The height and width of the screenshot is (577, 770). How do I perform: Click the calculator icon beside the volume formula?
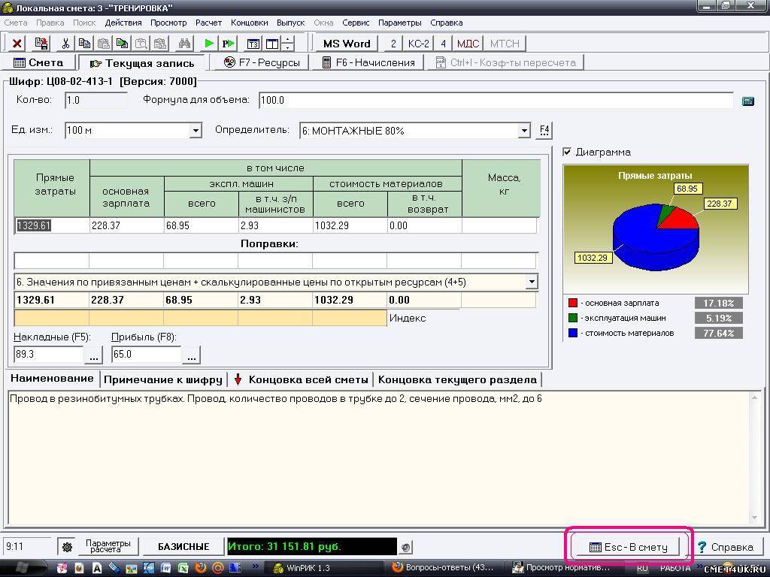pyautogui.click(x=747, y=101)
